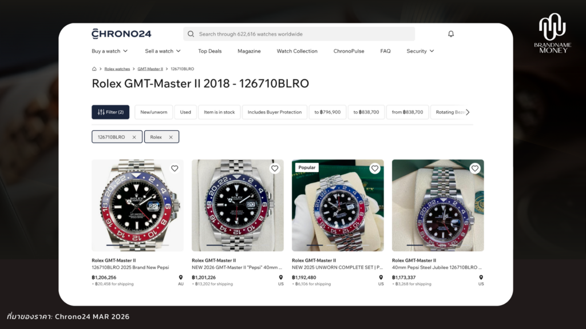
Task: Expand the Sell a watch dropdown
Action: coord(163,51)
